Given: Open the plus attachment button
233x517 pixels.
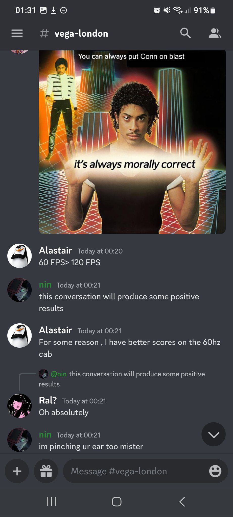Looking at the screenshot, I should (17, 471).
